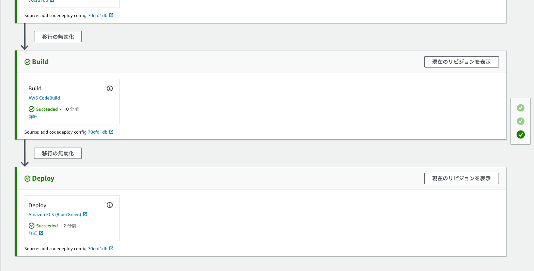Disable transition above the Deploy stage
Screen dimensions: 534x271
(x=58, y=153)
